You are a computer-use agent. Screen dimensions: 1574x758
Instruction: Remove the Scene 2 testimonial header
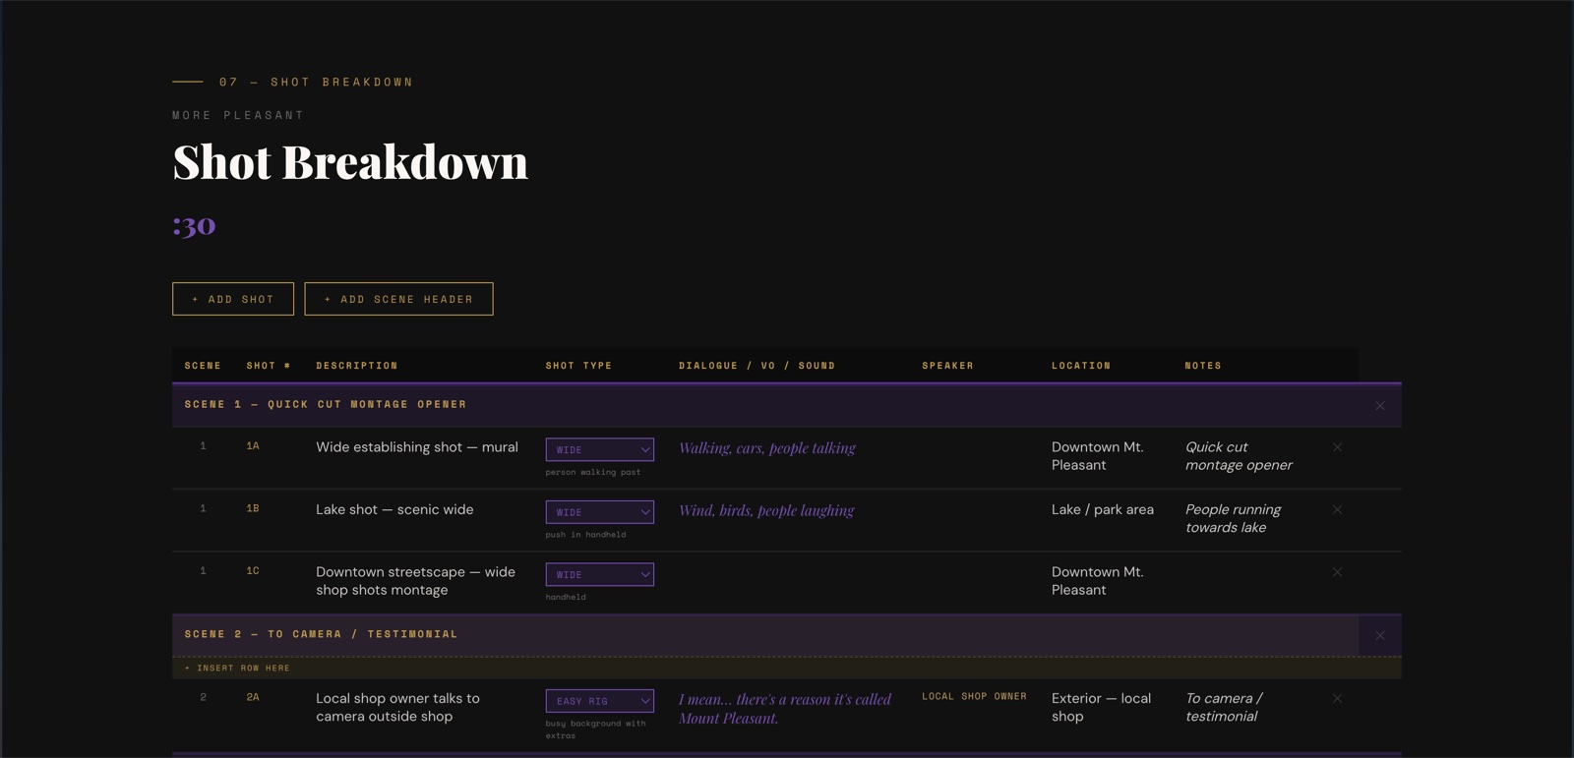(x=1379, y=636)
